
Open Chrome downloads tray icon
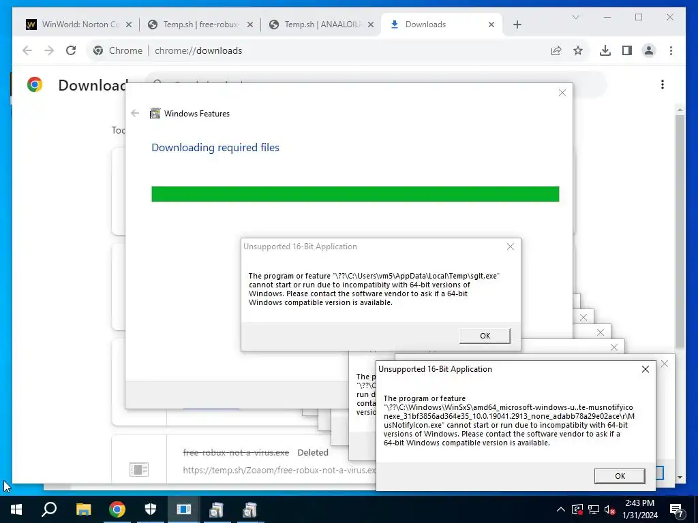[x=605, y=50]
